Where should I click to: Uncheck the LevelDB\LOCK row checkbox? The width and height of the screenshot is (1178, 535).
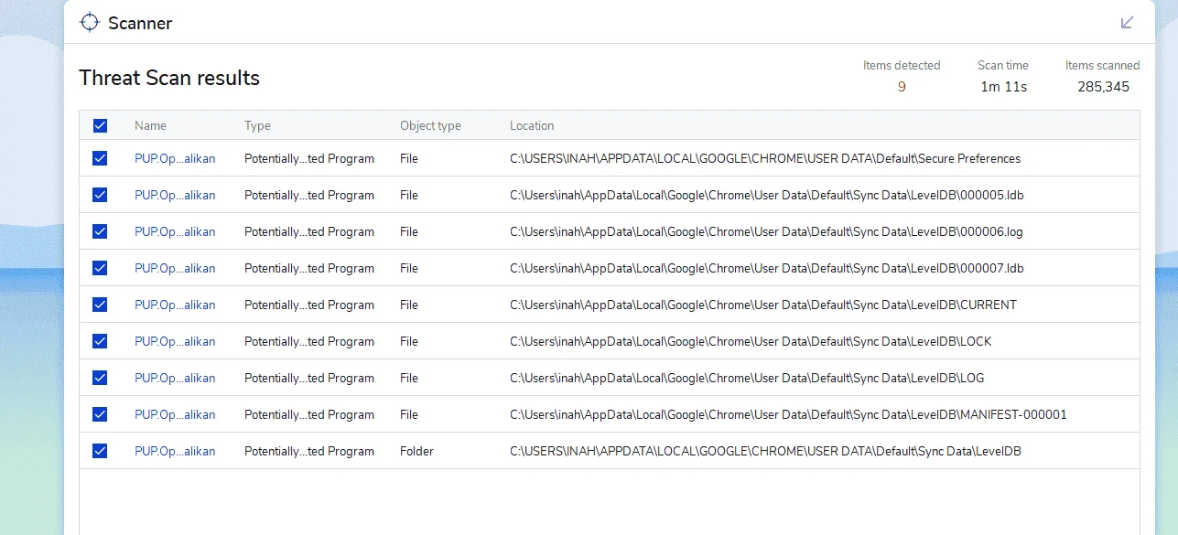coord(100,341)
